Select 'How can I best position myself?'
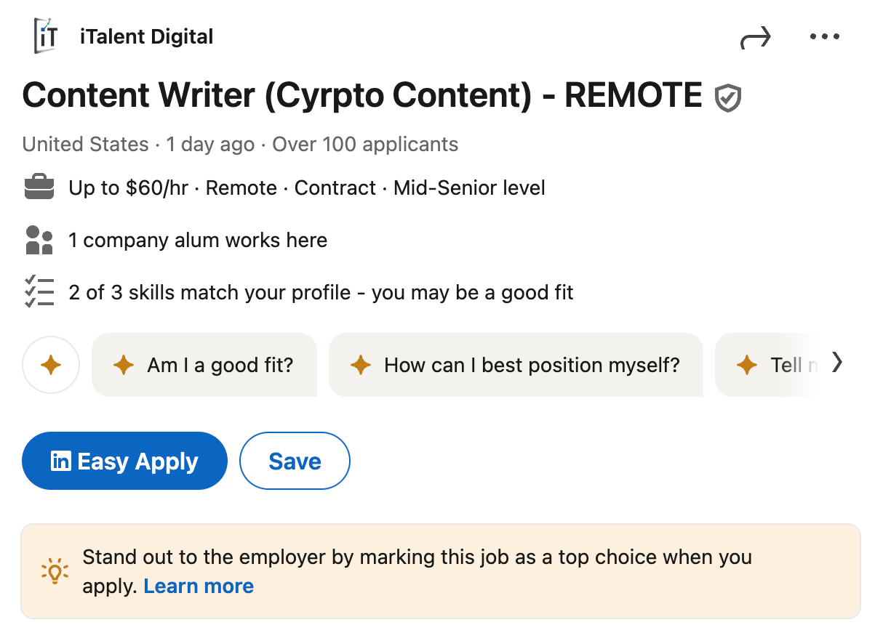883x641 pixels. pyautogui.click(x=516, y=365)
